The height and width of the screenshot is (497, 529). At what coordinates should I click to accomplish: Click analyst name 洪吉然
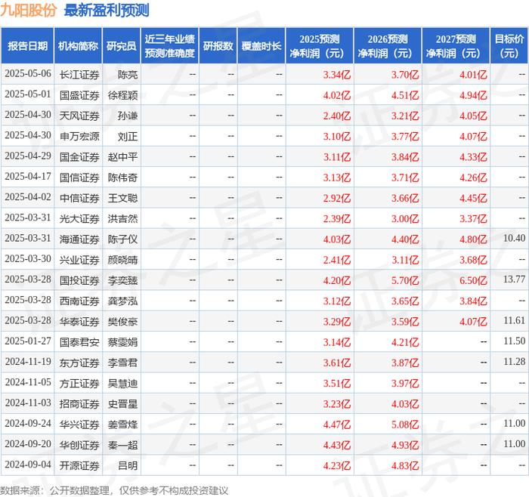122,218
